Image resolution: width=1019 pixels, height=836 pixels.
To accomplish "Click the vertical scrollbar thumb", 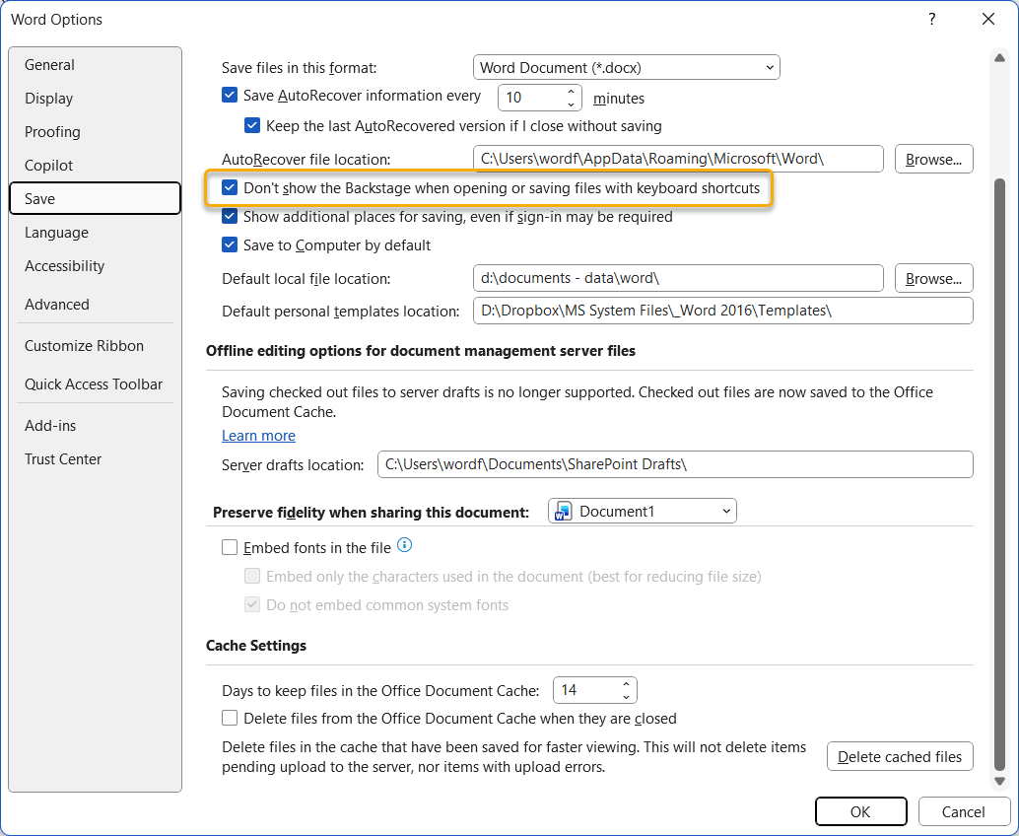I will [x=999, y=474].
